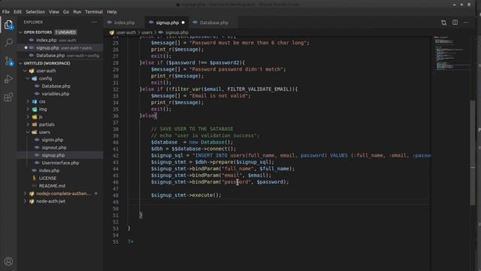Collapse the Untitled (Workspace) section
The height and width of the screenshot is (271, 481).
click(20, 63)
